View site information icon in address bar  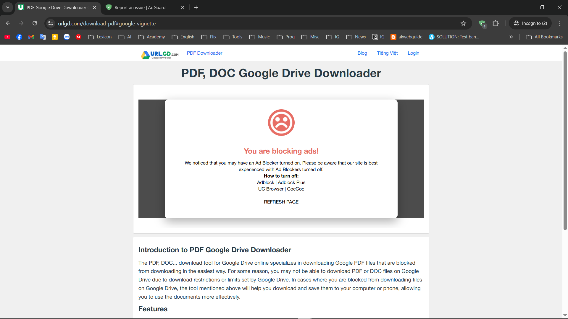[51, 23]
